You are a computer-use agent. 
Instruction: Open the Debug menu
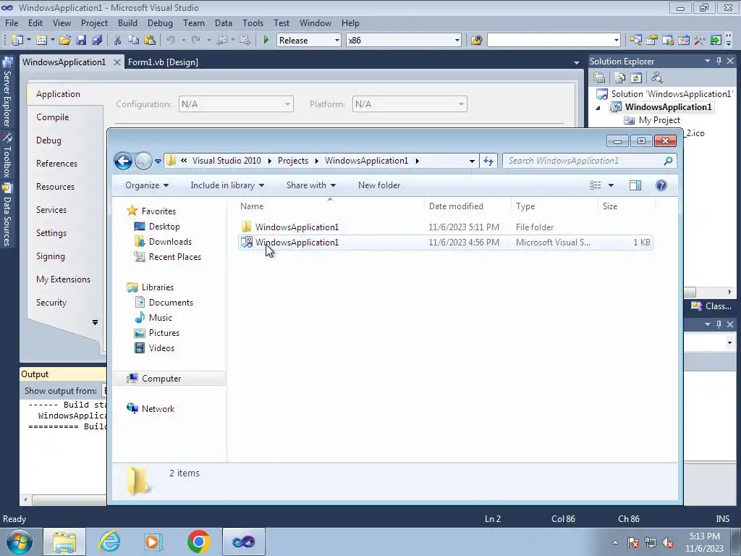pyautogui.click(x=160, y=22)
